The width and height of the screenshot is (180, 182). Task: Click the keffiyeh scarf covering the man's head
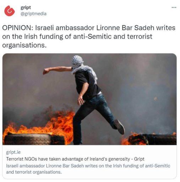(x=77, y=62)
